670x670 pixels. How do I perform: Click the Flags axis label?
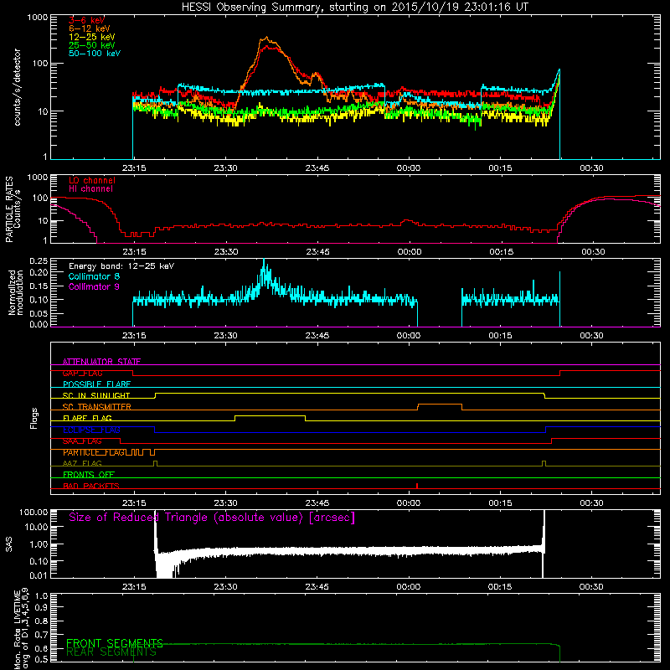[x=34, y=418]
